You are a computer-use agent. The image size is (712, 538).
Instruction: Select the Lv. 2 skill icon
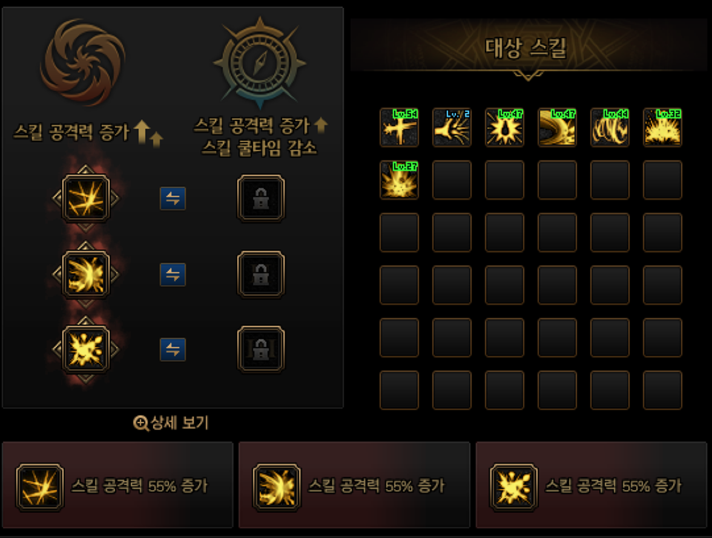pos(452,128)
